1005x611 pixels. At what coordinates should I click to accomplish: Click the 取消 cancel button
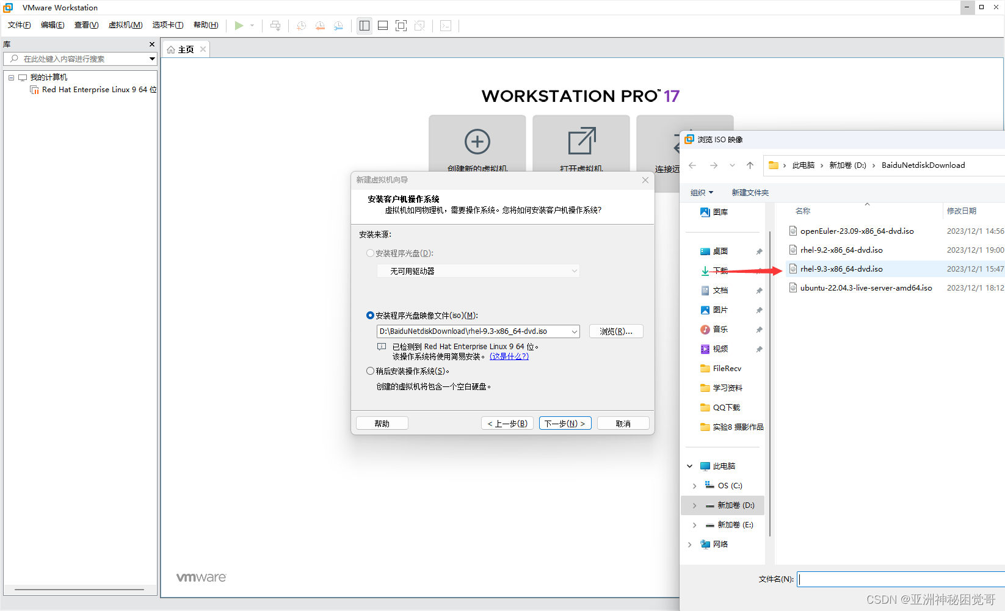click(x=623, y=424)
